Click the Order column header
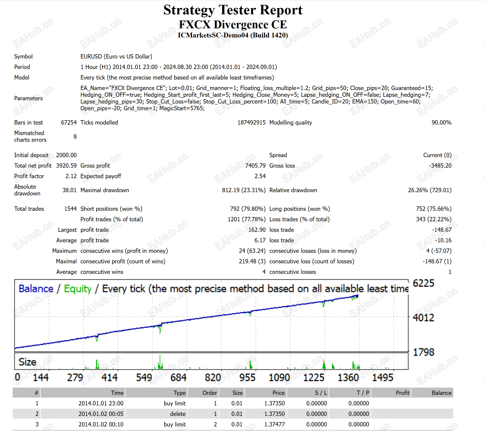 [203, 393]
